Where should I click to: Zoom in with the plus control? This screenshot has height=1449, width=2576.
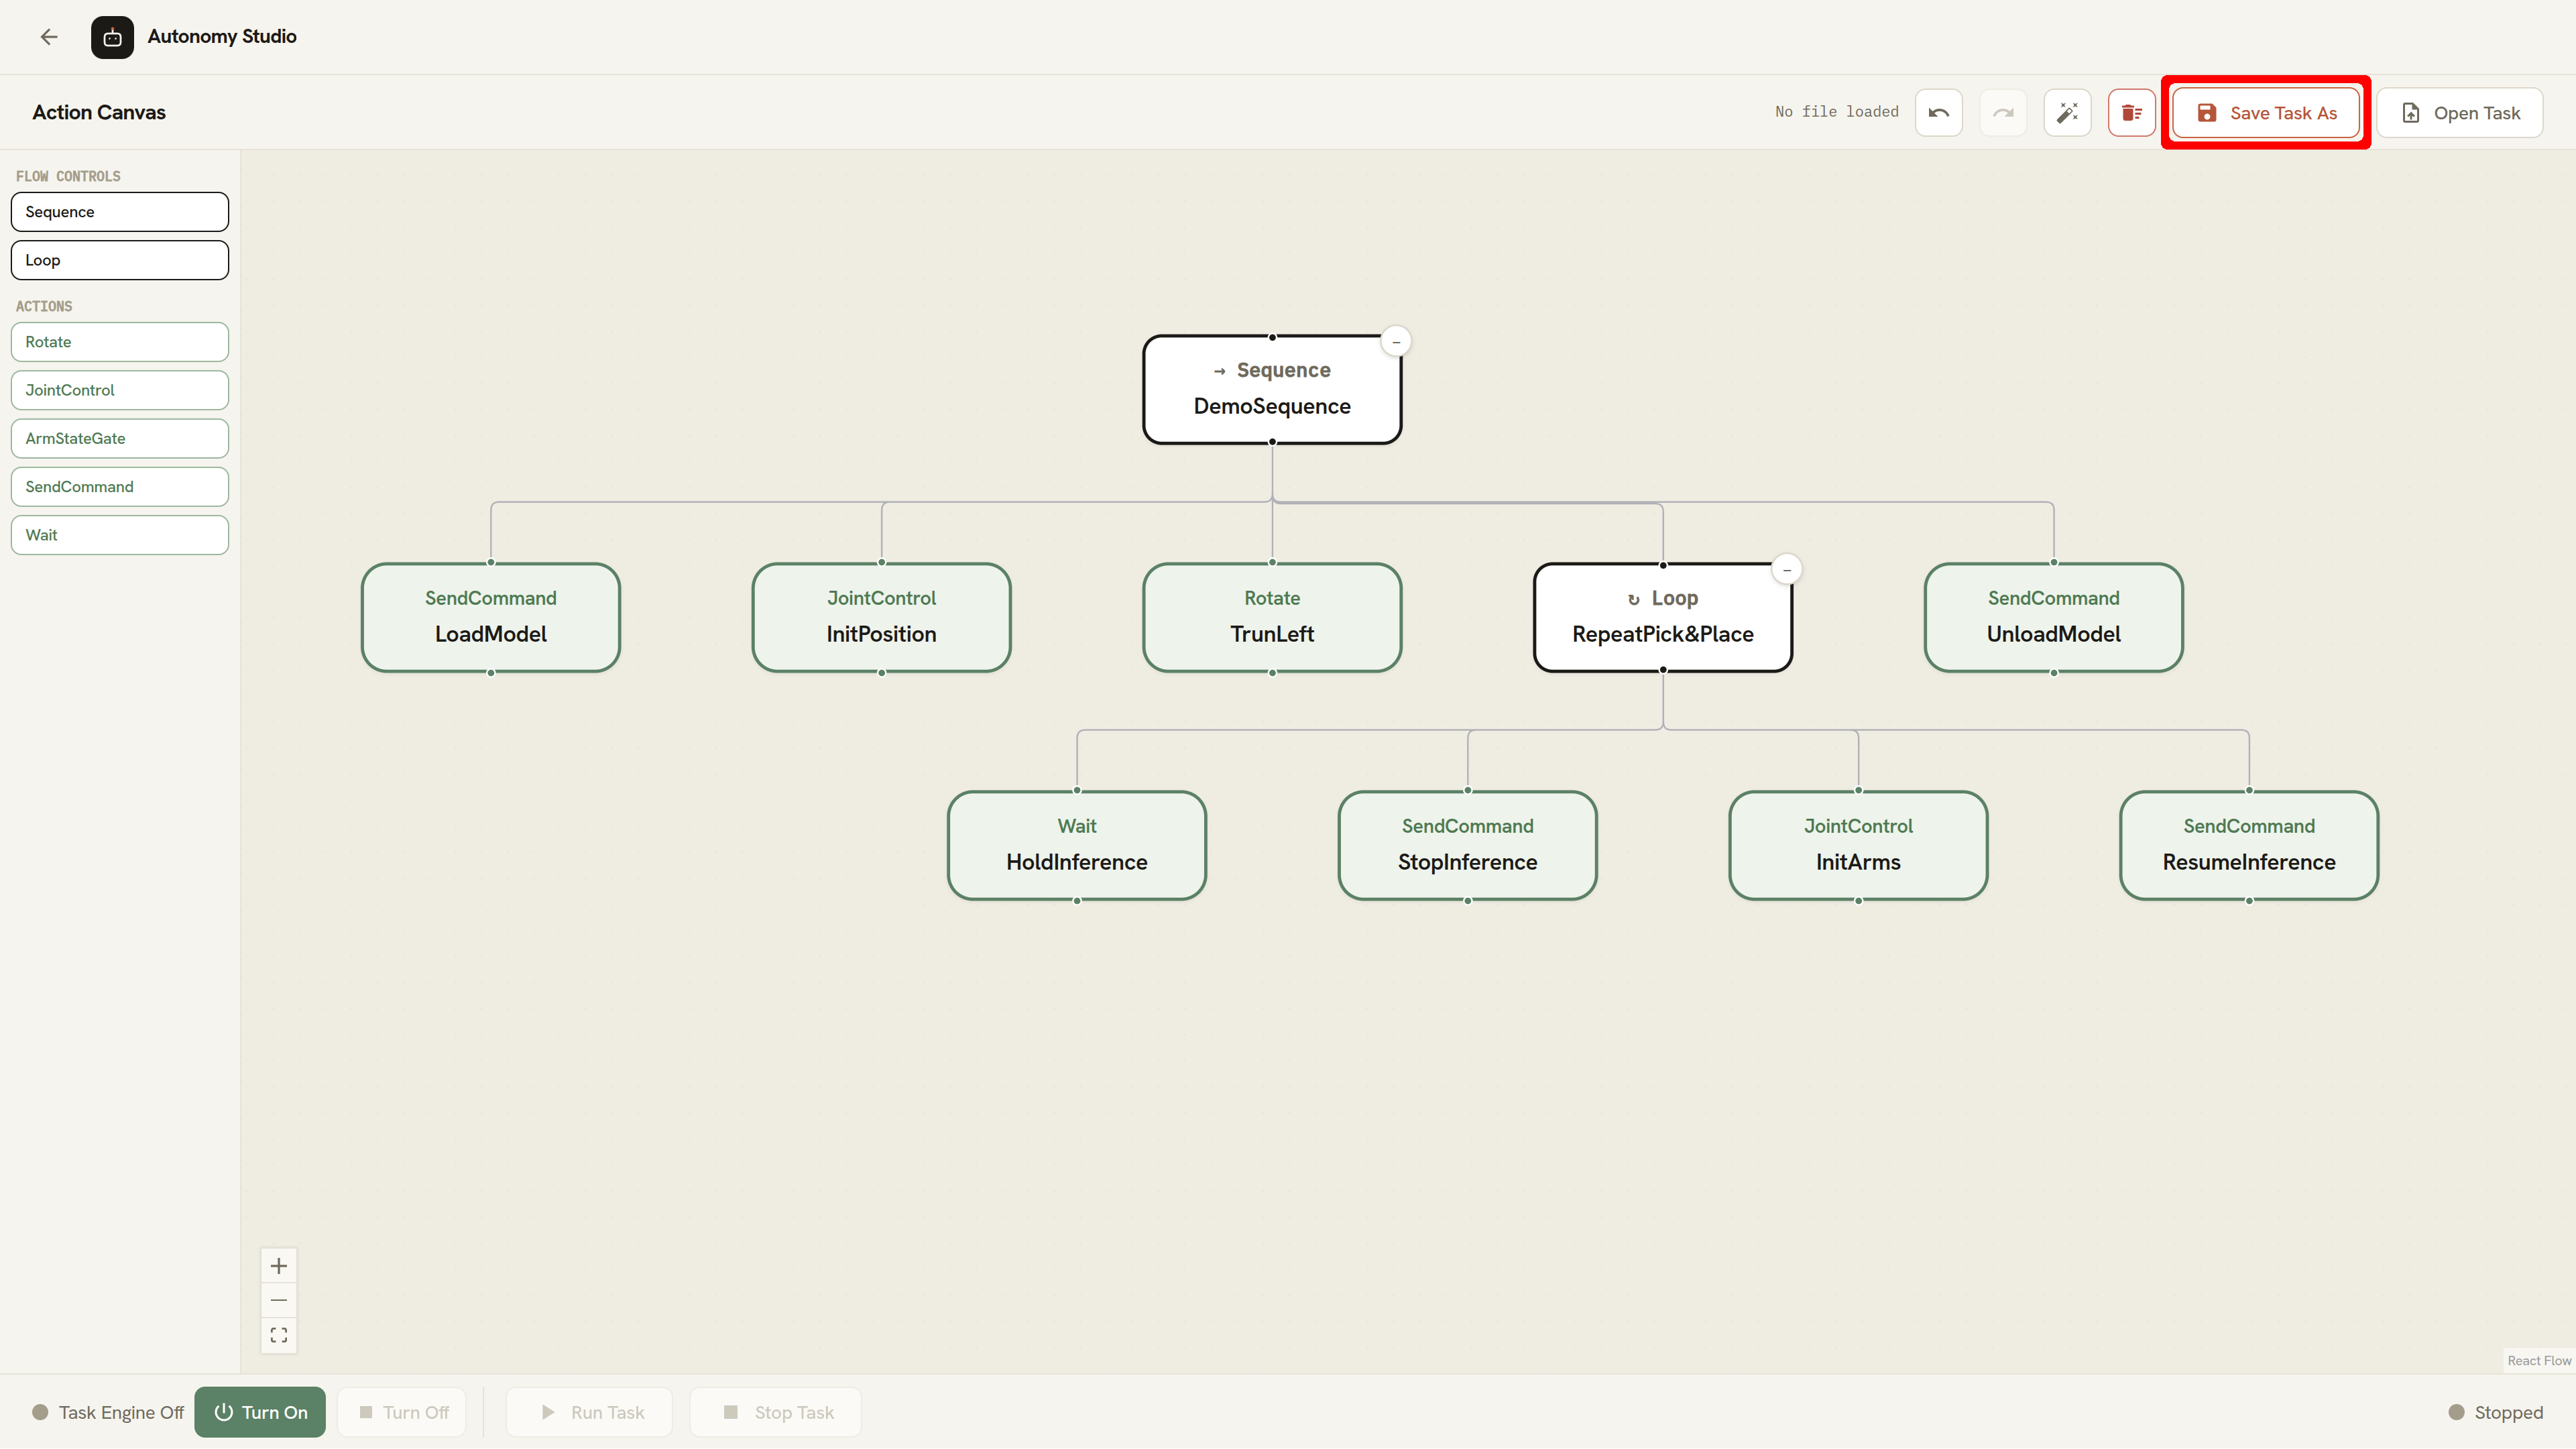[x=279, y=1266]
